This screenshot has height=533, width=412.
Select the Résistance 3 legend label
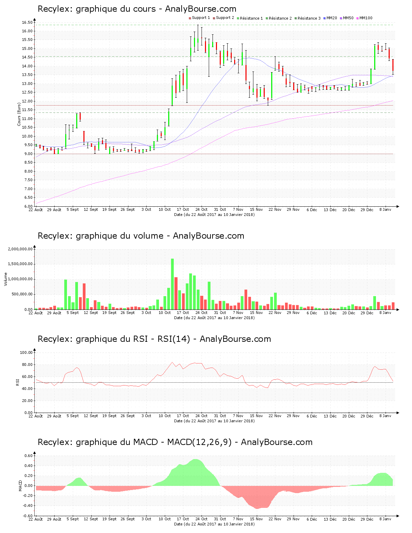pos(309,18)
